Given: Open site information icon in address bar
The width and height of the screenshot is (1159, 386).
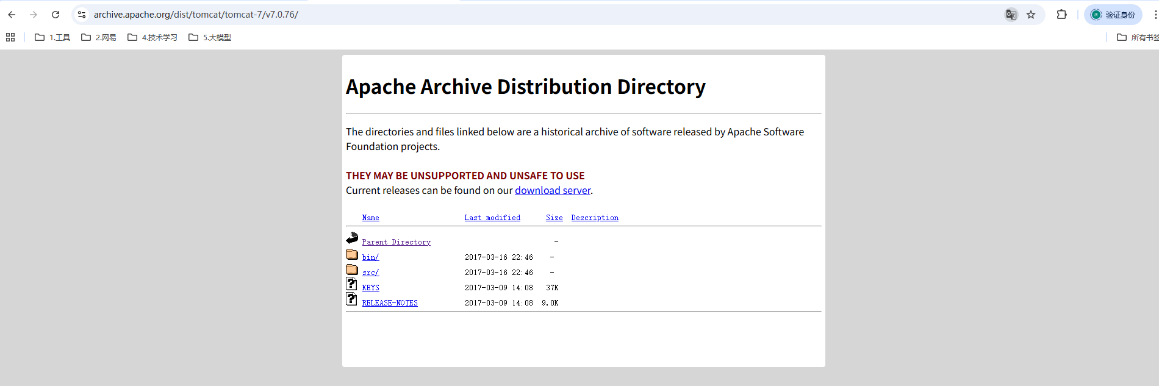Looking at the screenshot, I should [x=82, y=15].
